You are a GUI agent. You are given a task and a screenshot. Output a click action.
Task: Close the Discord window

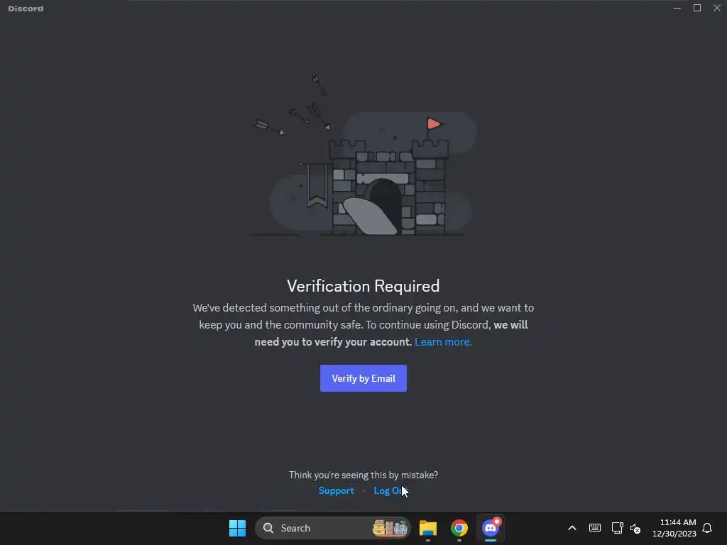click(x=717, y=8)
